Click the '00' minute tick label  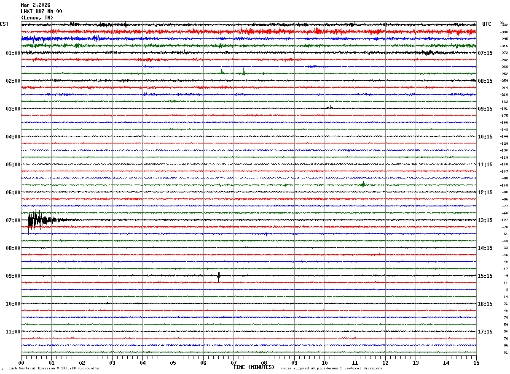tap(21, 363)
